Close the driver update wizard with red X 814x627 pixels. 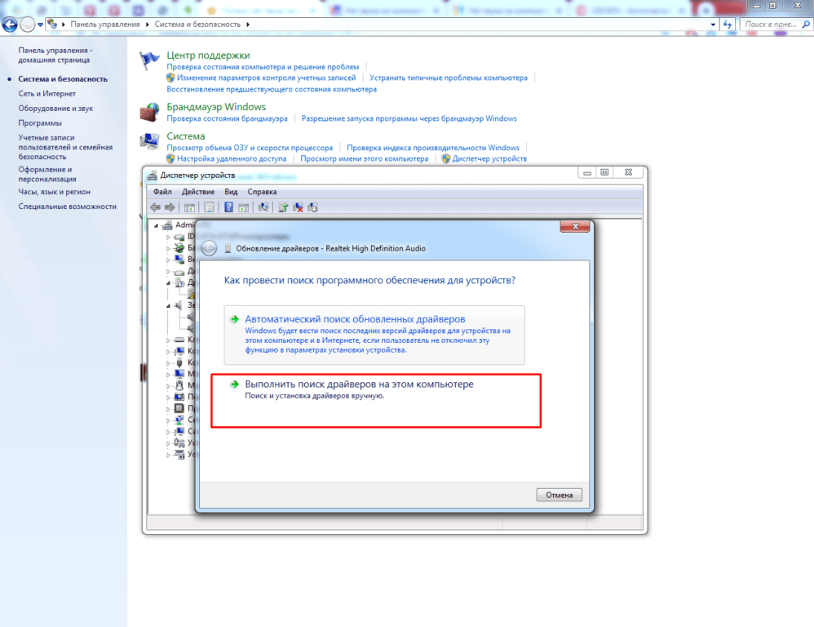coord(575,226)
